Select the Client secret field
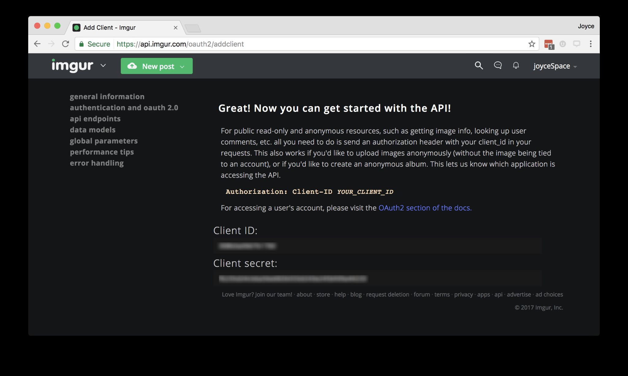 (377, 278)
